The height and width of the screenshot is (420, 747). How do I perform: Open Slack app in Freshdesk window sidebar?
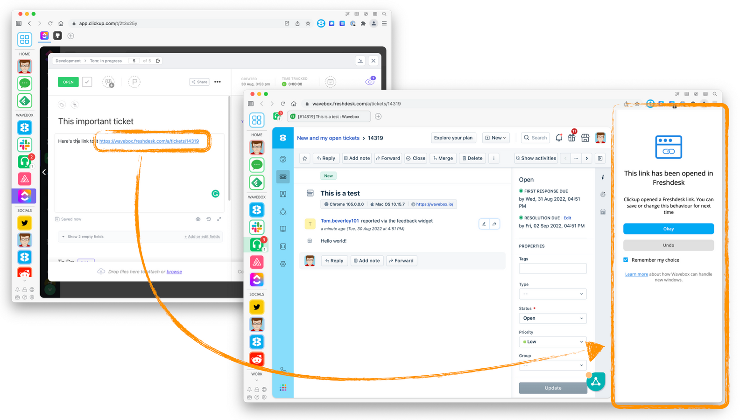coord(257,227)
